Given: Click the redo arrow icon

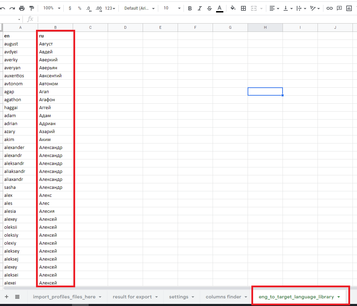Looking at the screenshot, I should pyautogui.click(x=12, y=8).
